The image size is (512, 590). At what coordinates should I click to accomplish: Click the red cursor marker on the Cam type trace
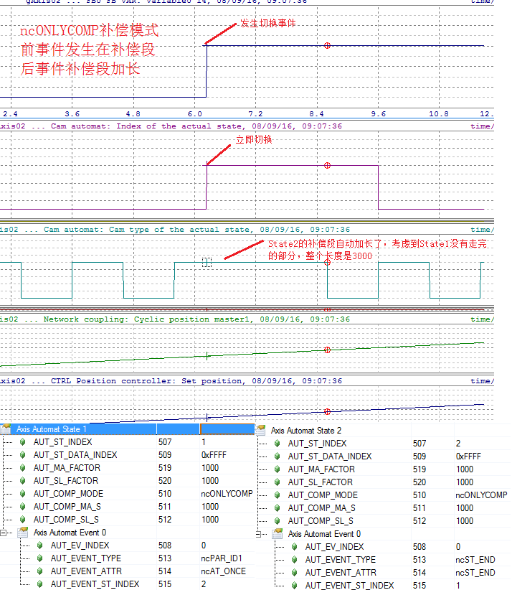click(x=327, y=262)
